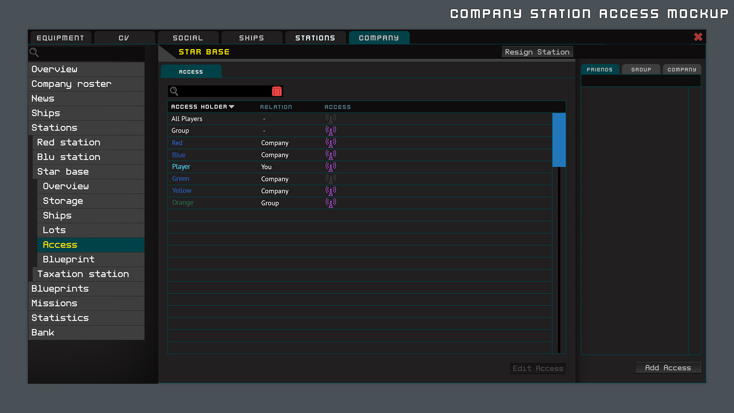Toggle access antenna for All Players
Image resolution: width=734 pixels, height=413 pixels.
[x=331, y=119]
